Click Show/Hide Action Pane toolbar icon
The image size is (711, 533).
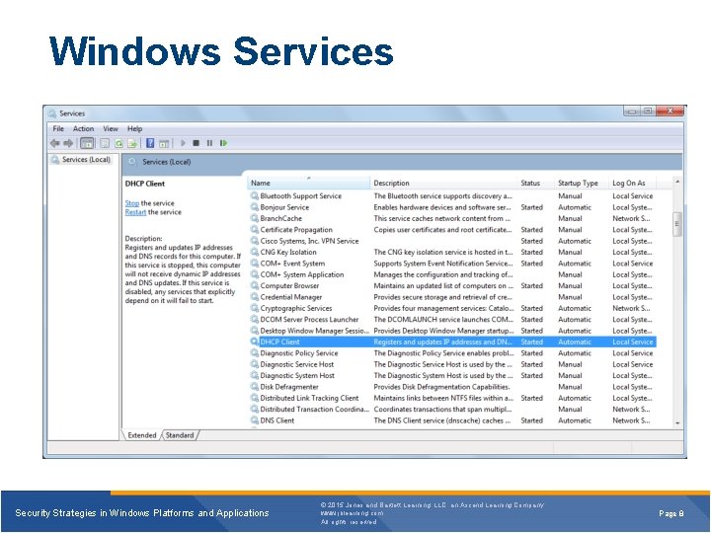tap(164, 143)
